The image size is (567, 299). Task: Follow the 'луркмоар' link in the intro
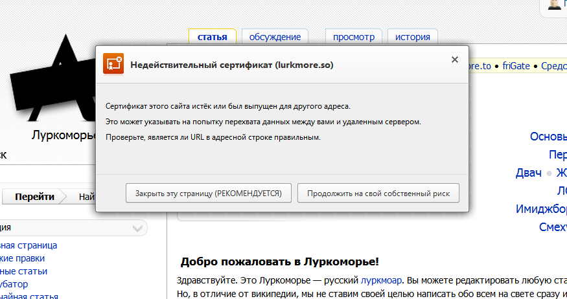[x=381, y=280]
